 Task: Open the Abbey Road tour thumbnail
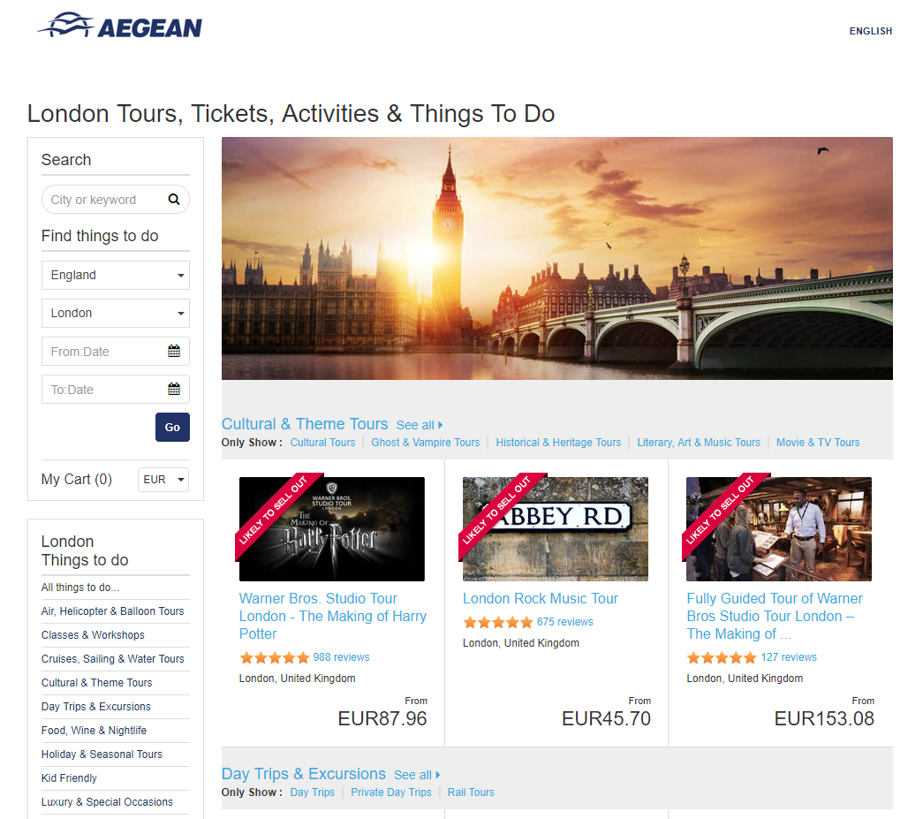555,528
